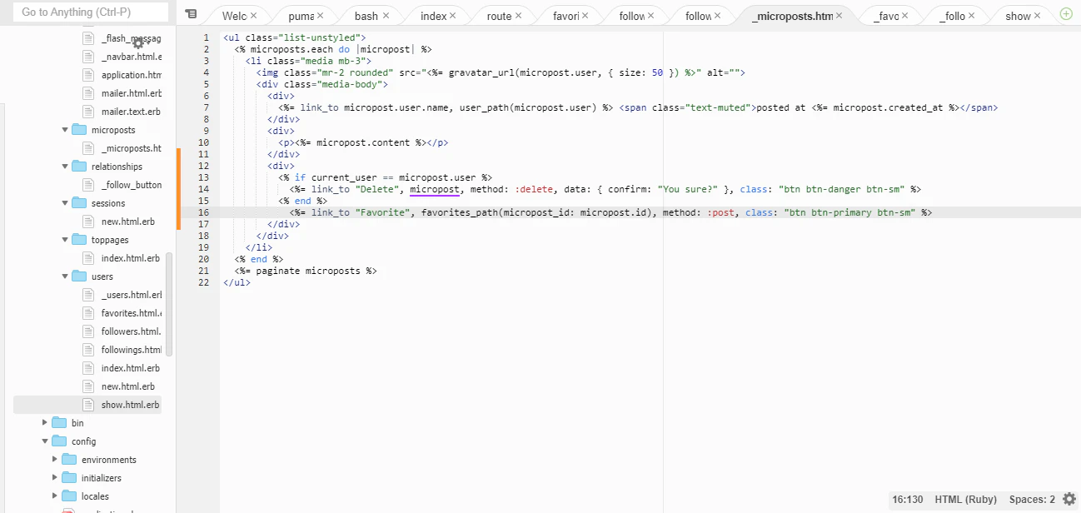
Task: Click the followers.html file icon under users
Action: (x=87, y=331)
